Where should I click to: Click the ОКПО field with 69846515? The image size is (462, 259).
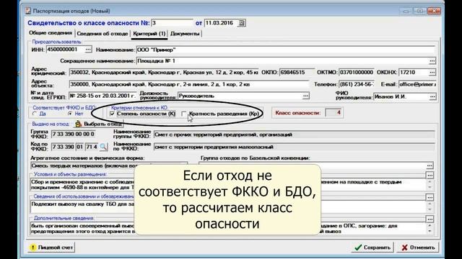[297, 72]
